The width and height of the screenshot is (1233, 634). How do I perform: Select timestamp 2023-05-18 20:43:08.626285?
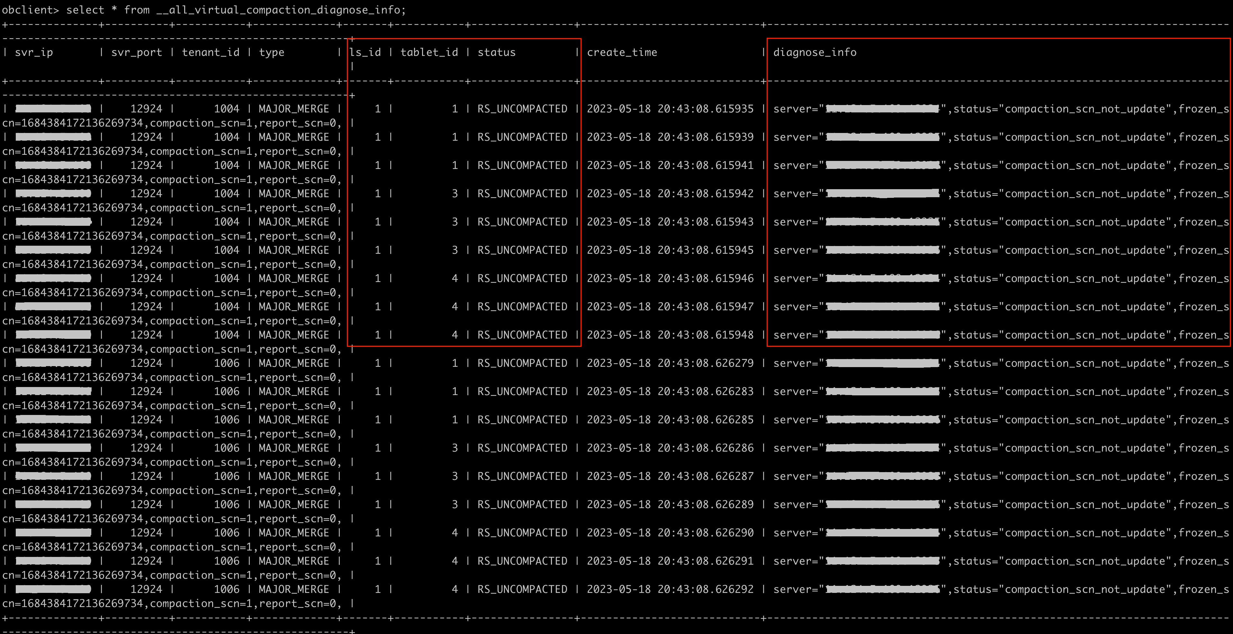pos(670,419)
